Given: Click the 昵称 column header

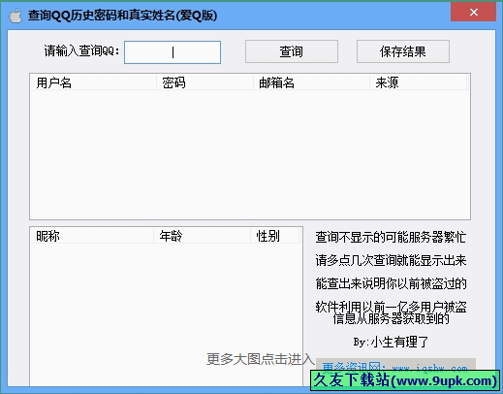Looking at the screenshot, I should (92, 236).
